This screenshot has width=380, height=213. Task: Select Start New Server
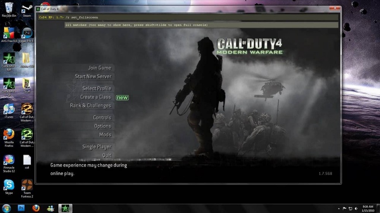tap(93, 77)
